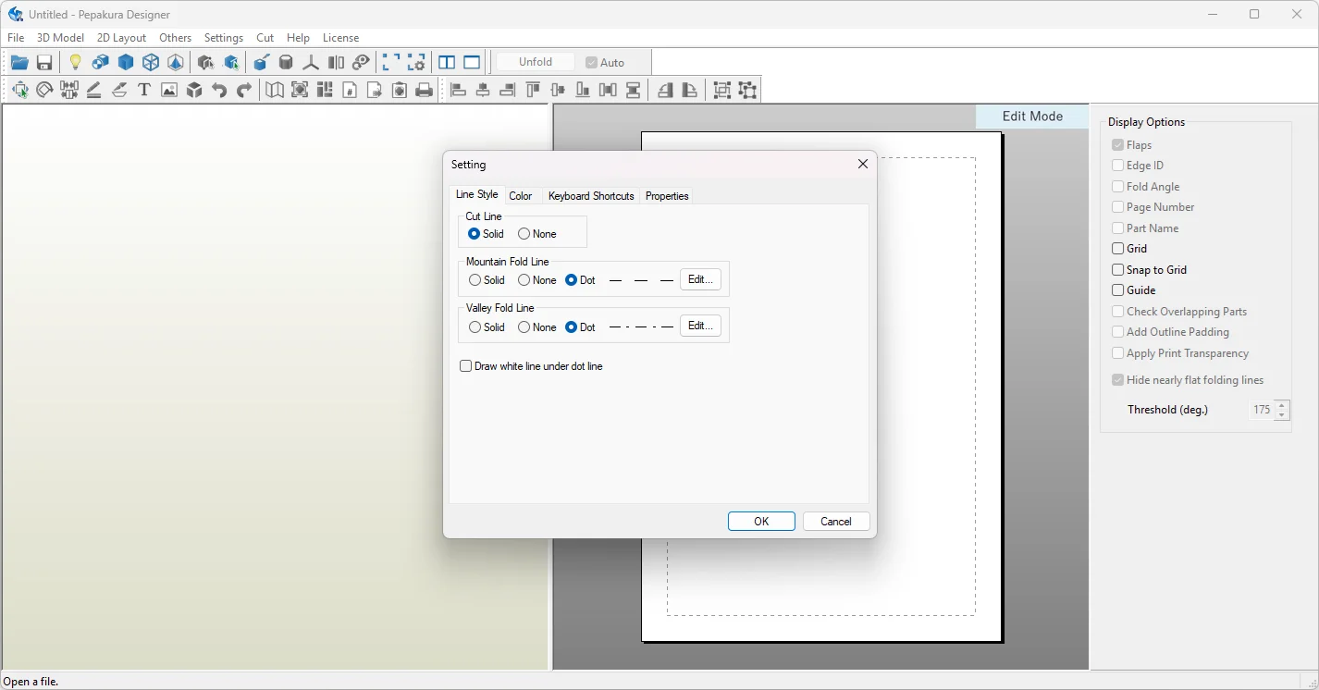Click the page number (#) icon
This screenshot has height=690, width=1319.
click(x=350, y=90)
